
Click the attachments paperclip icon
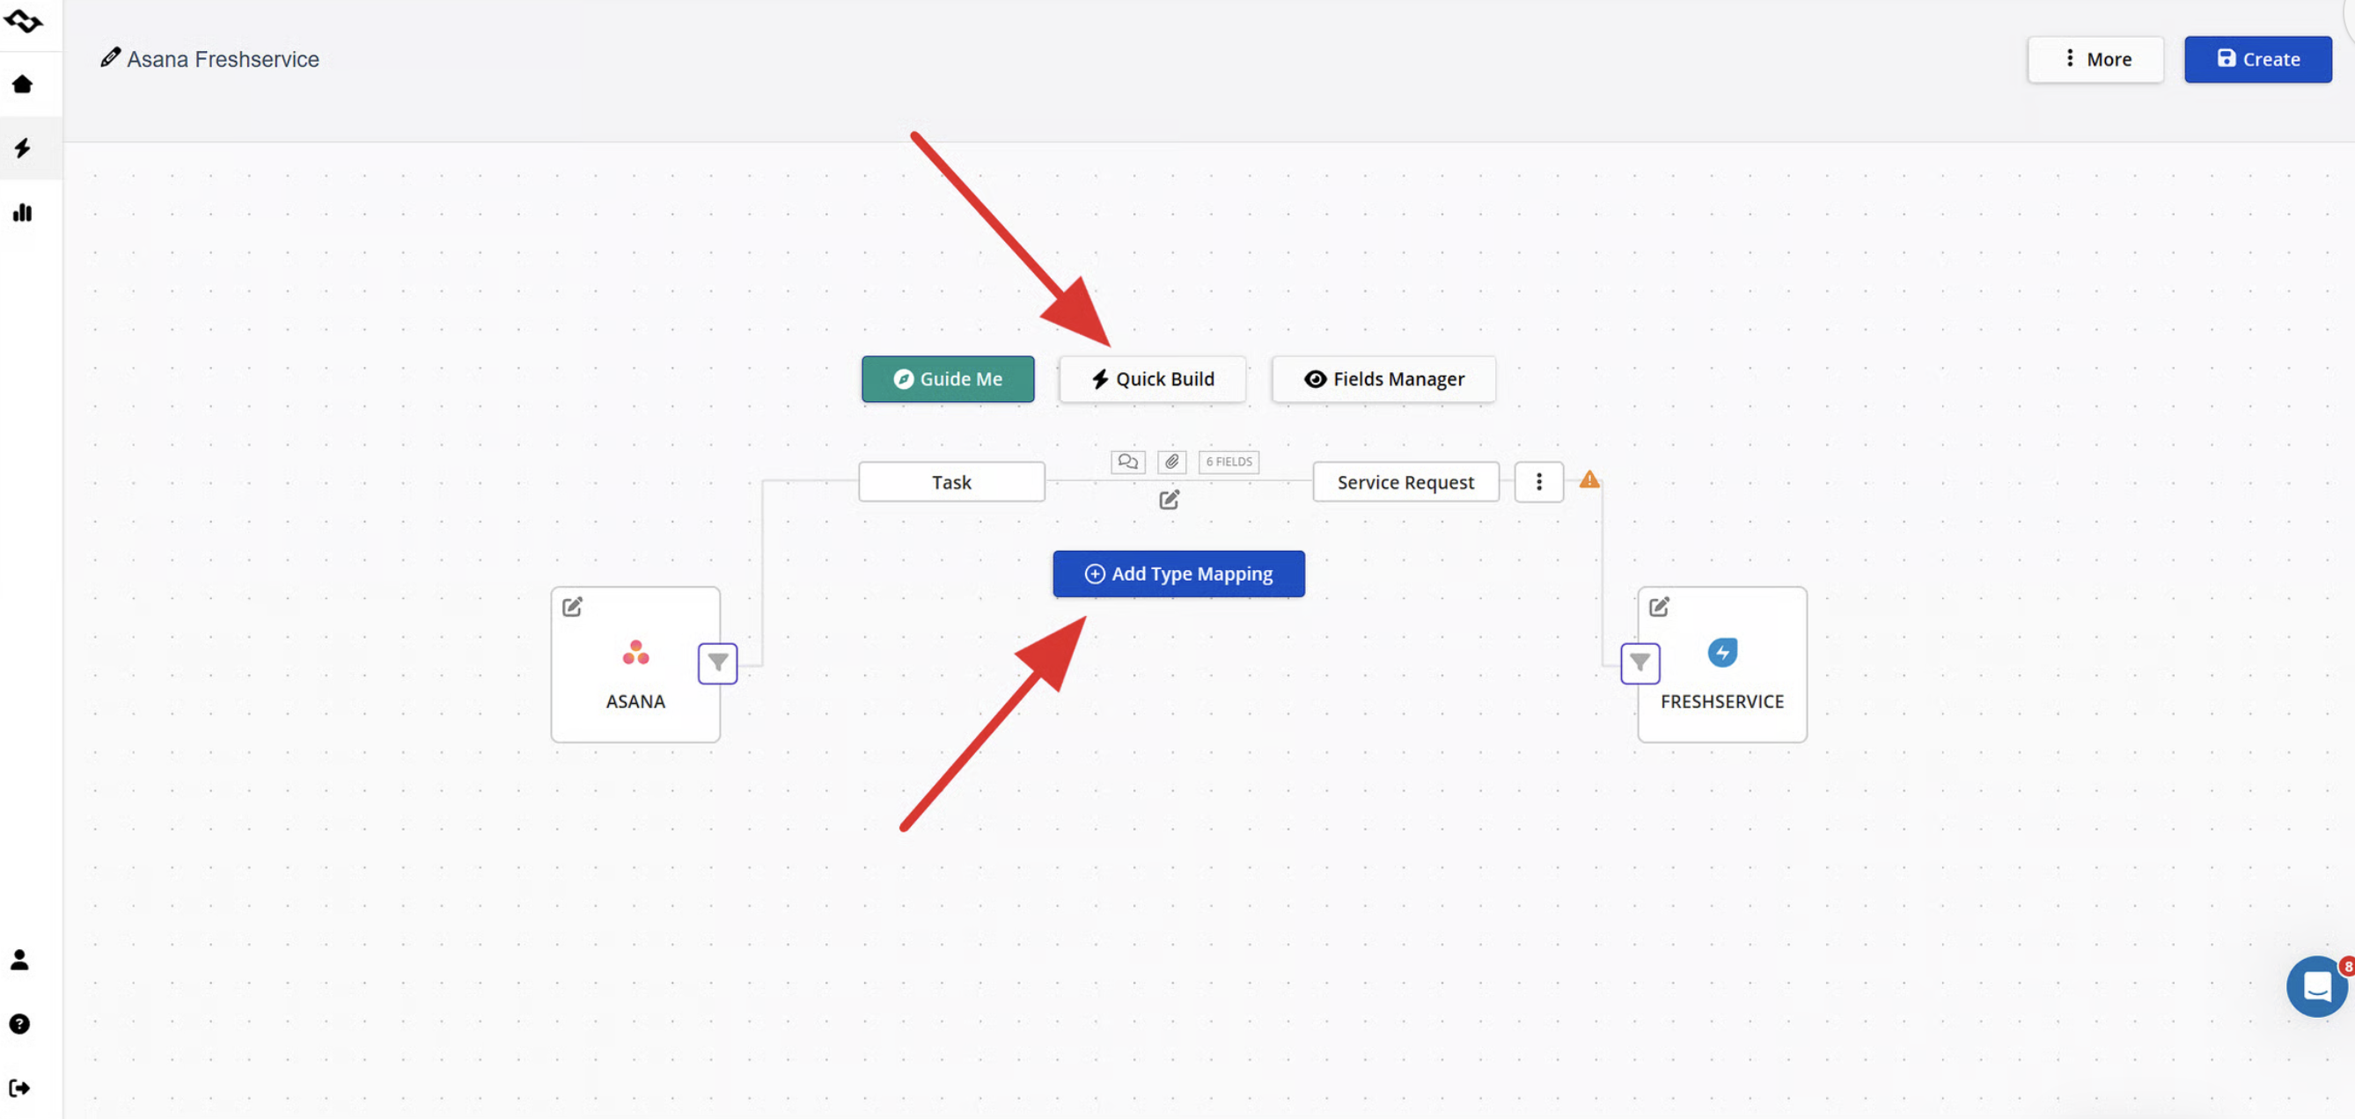[x=1171, y=462]
